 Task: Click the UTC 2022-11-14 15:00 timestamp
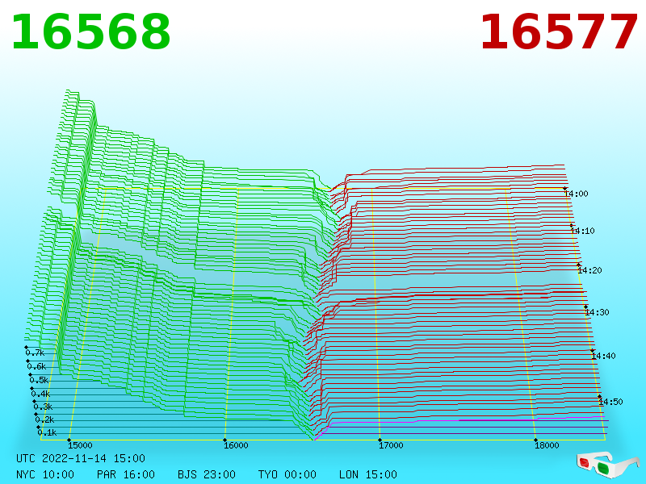(81, 458)
